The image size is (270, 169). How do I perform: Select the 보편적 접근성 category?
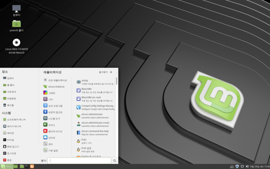(x=53, y=112)
